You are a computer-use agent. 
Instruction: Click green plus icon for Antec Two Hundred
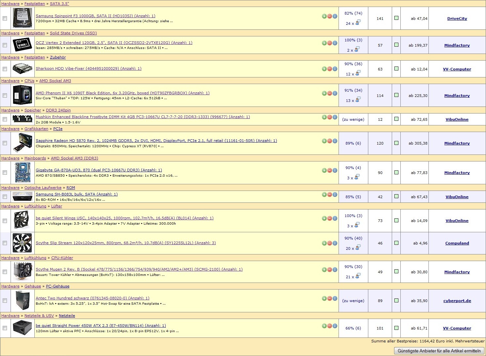click(x=324, y=298)
